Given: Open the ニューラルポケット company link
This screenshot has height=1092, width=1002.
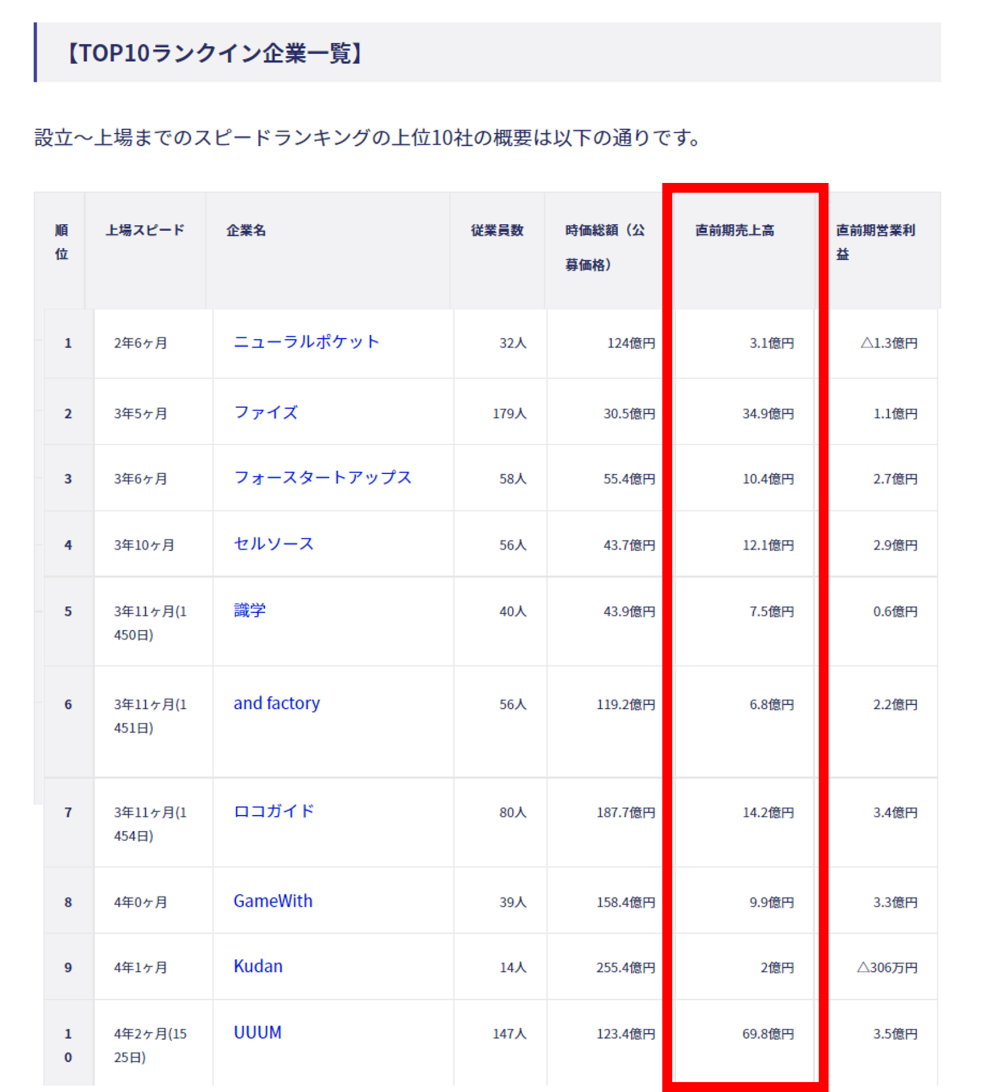Looking at the screenshot, I should tap(306, 342).
